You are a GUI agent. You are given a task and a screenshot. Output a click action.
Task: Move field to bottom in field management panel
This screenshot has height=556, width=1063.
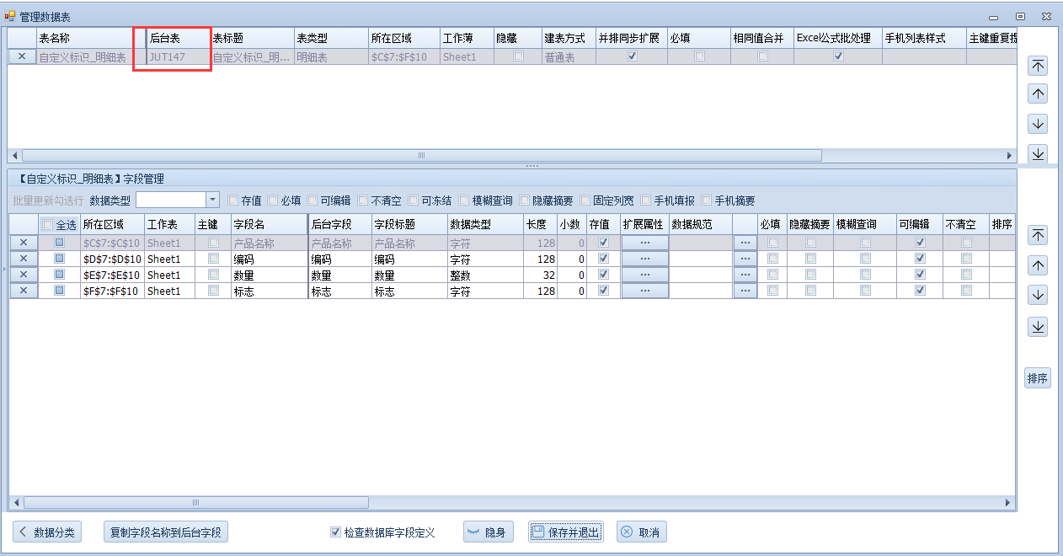[1038, 327]
